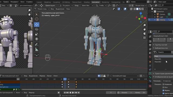
Task: Open the Справка help menu
Action: (x=29, y=2)
